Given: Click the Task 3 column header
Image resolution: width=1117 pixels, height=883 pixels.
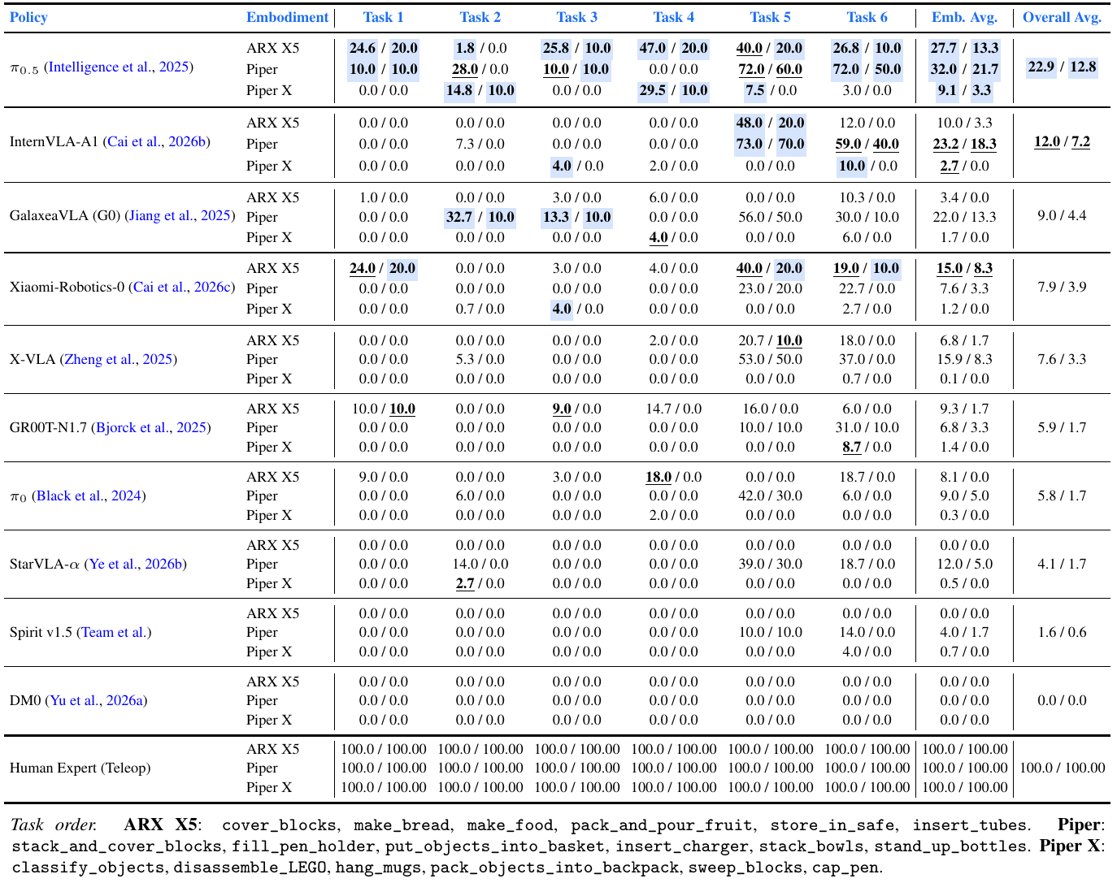Looking at the screenshot, I should [577, 17].
